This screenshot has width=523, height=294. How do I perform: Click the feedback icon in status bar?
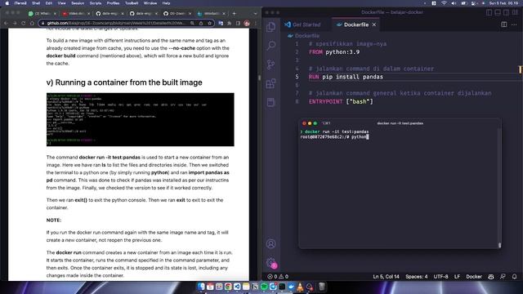click(503, 277)
